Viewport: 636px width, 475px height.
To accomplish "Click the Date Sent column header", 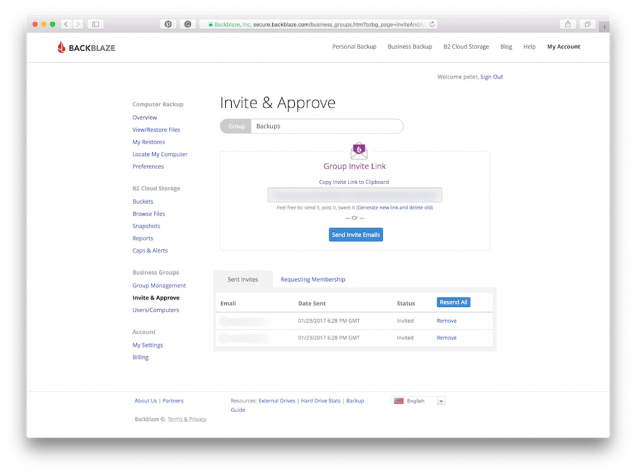I will tap(312, 303).
